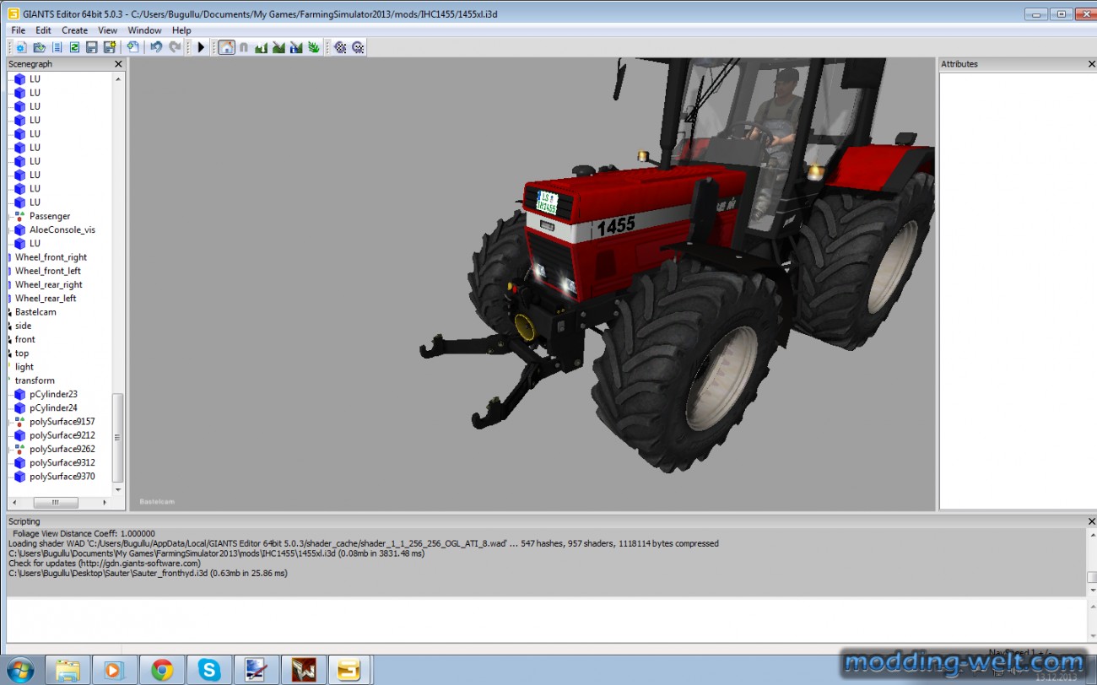Image resolution: width=1097 pixels, height=685 pixels.
Task: Select the Wheel_front_right node
Action: point(51,257)
